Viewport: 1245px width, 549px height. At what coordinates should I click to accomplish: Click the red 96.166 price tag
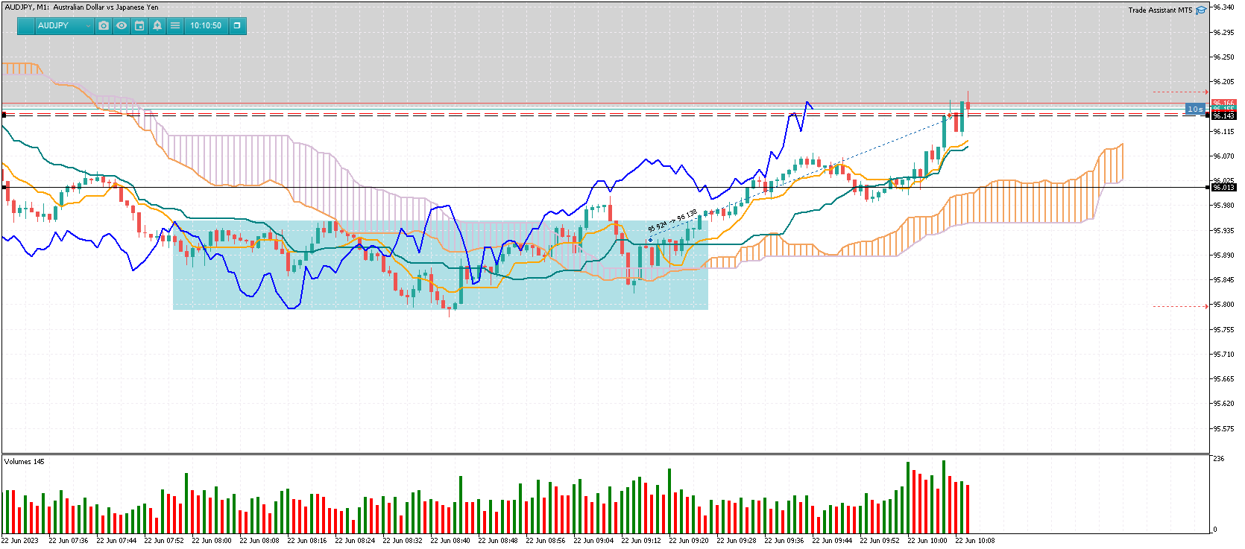click(x=1223, y=104)
